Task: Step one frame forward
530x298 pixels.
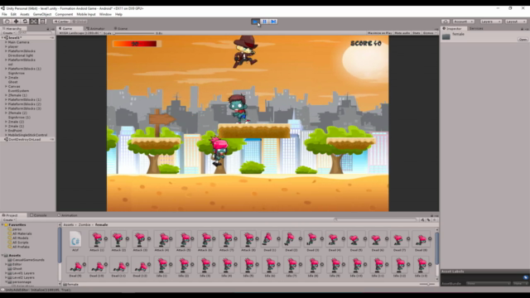Action: [x=273, y=22]
